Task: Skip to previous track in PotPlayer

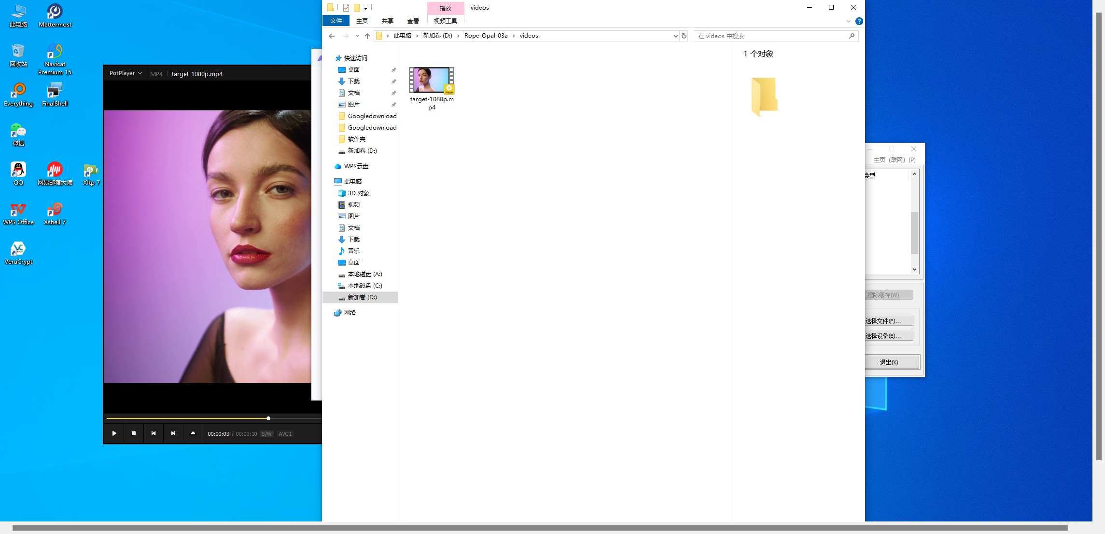Action: pos(154,433)
